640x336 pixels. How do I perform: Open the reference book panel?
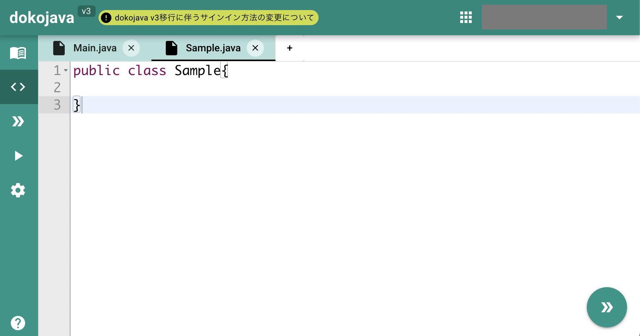[x=18, y=52]
